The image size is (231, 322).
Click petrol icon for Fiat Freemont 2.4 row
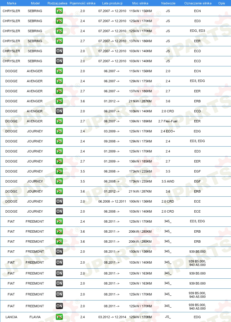[x=59, y=221]
